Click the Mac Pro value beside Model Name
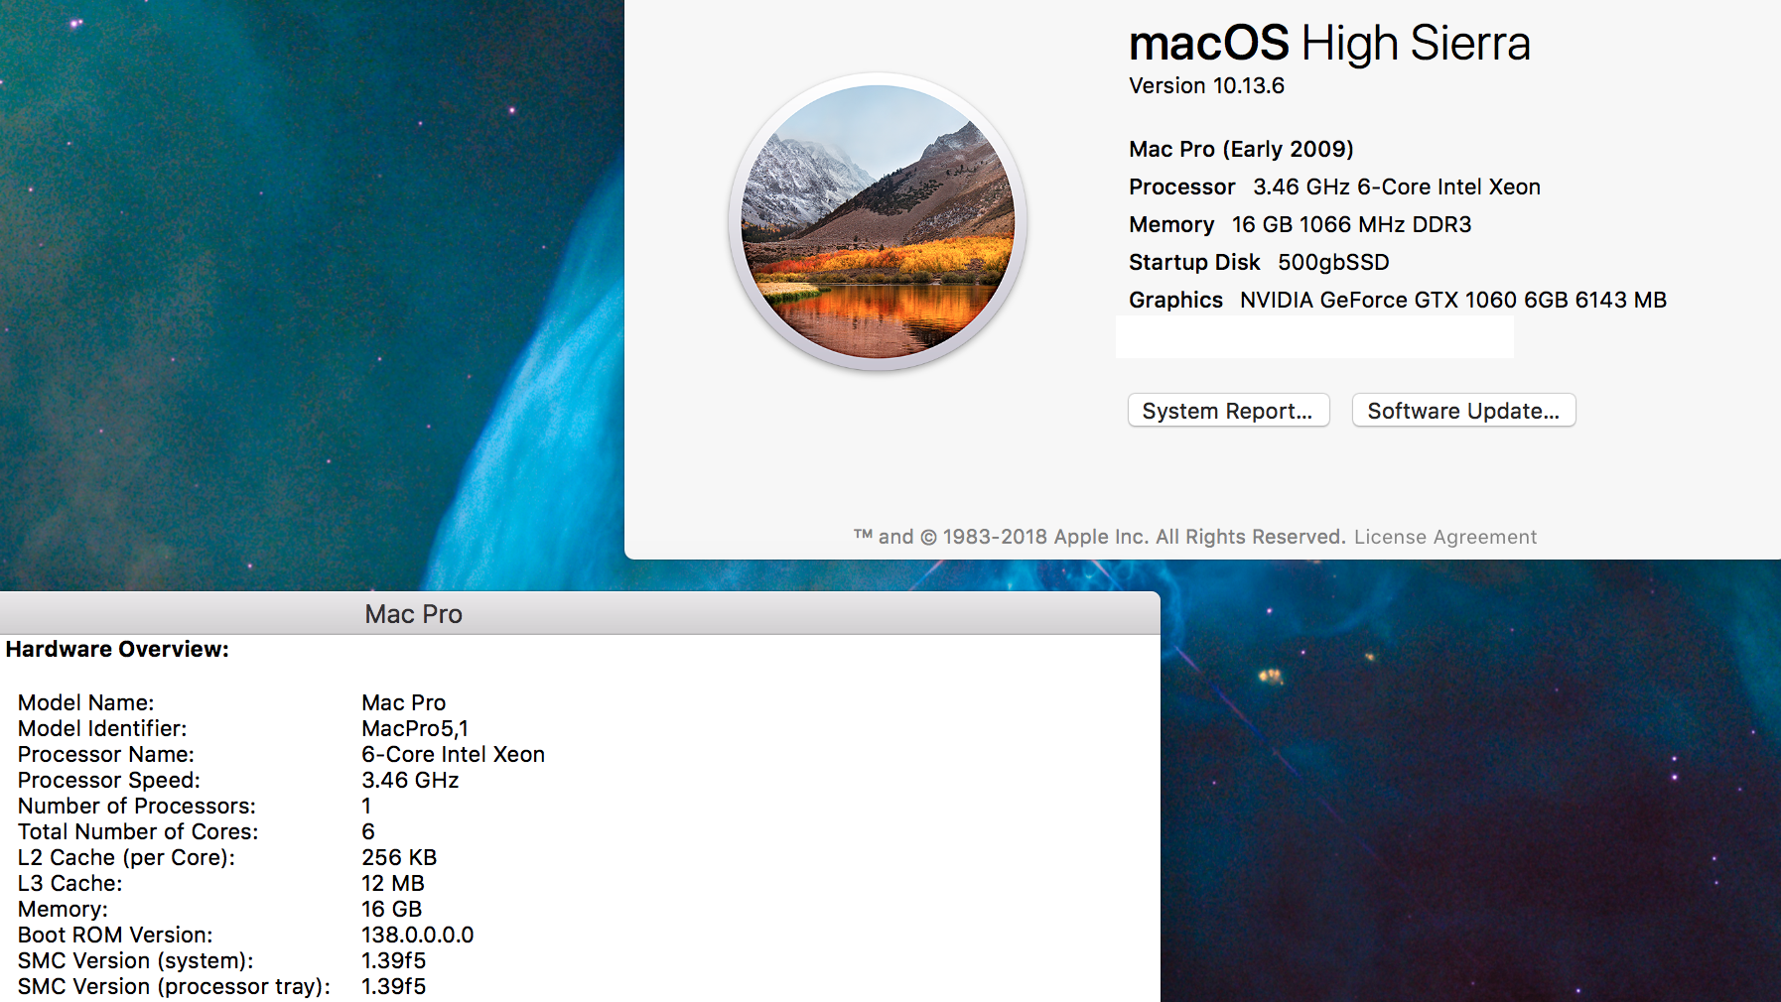 point(404,702)
